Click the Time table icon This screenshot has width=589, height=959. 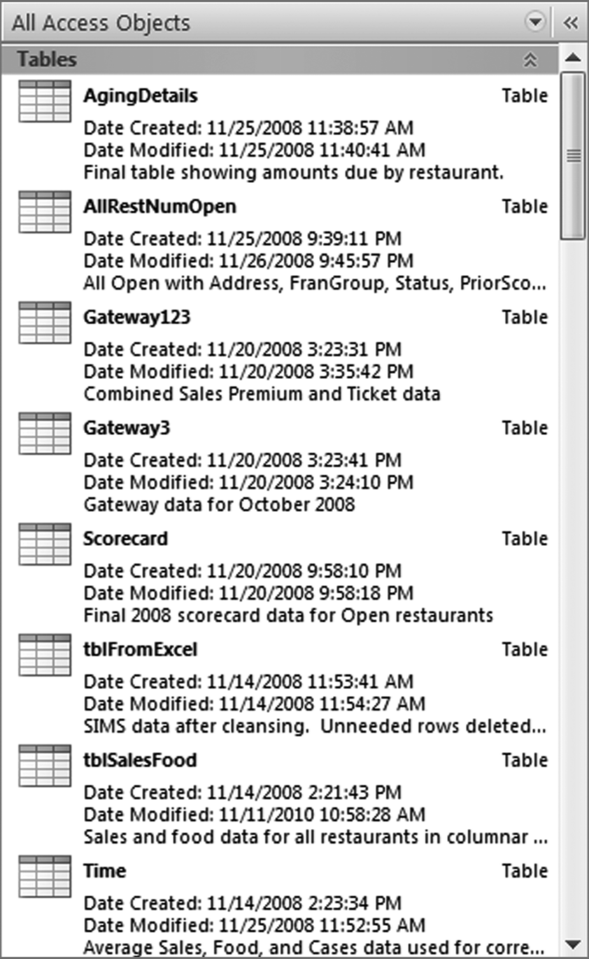(45, 877)
